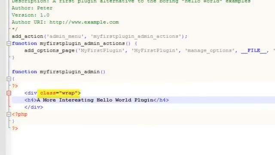Screen dimensions: 275x155
Task: Click the red <?php opening tag
Action: point(20,115)
